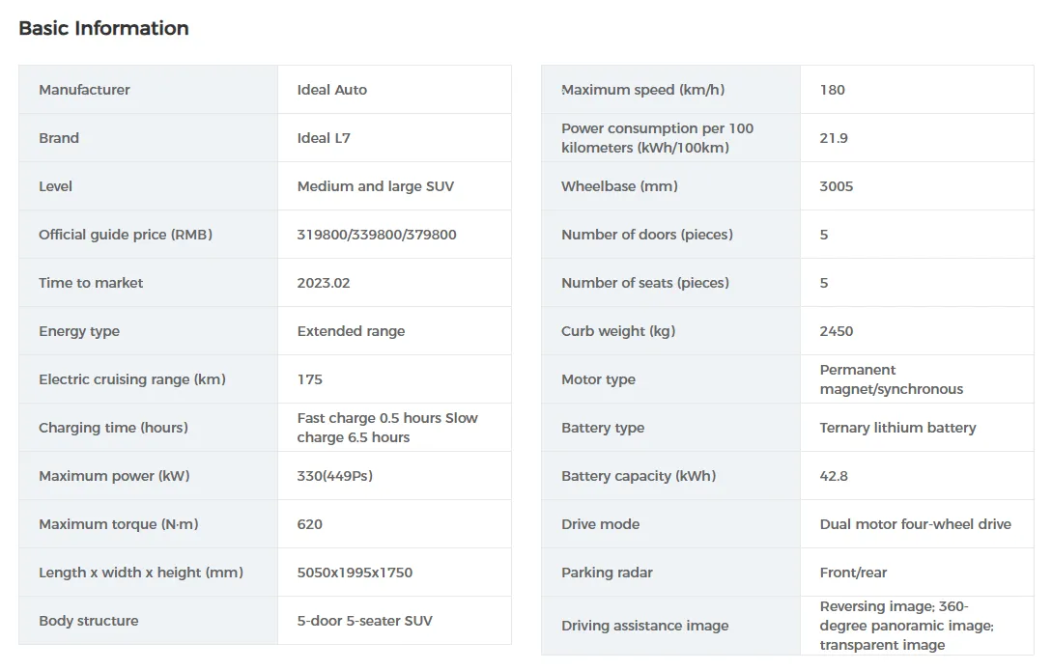1052x671 pixels.
Task: Click the 2450 curb weight value
Action: (837, 331)
